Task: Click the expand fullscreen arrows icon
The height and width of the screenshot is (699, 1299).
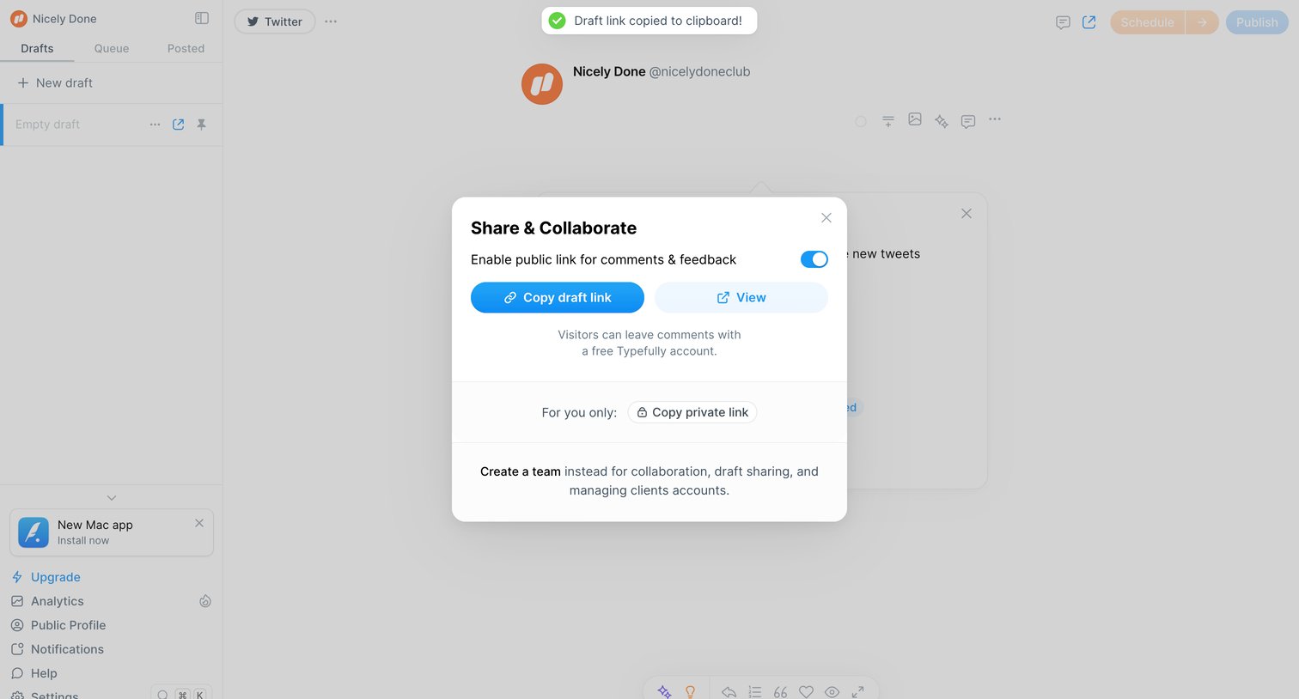Action: point(857,691)
